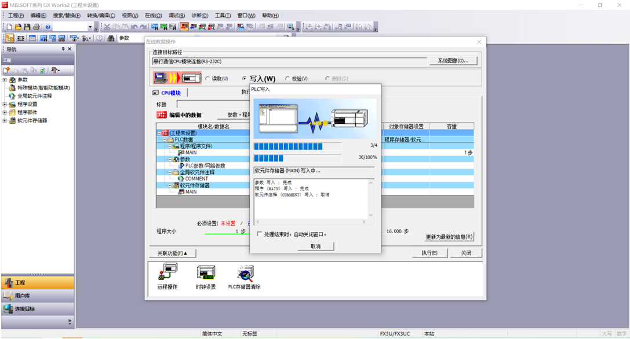Click the Undo arrow toolbar icon
This screenshot has width=630, height=339.
[x=134, y=27]
